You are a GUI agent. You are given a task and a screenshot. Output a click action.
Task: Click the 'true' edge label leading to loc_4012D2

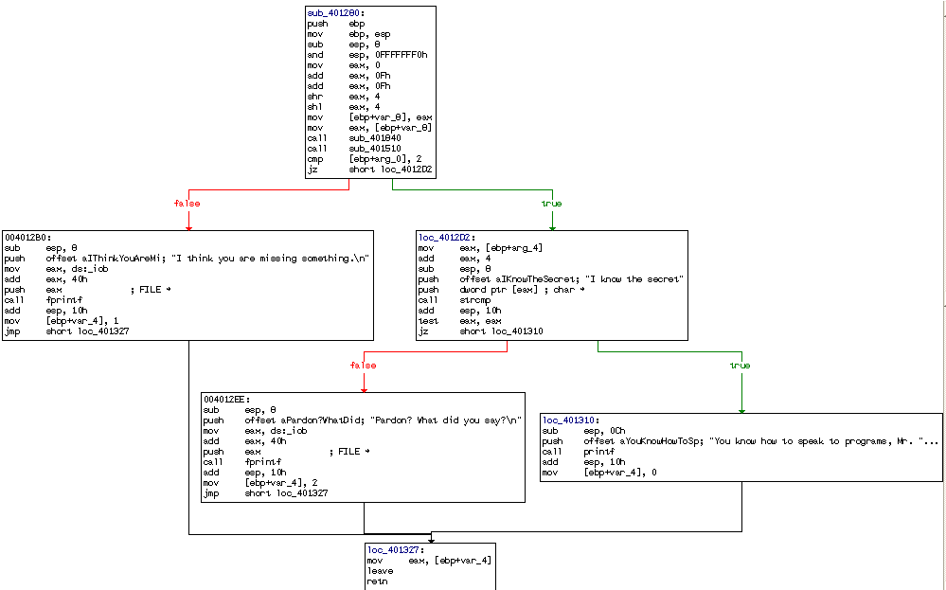pyautogui.click(x=551, y=204)
